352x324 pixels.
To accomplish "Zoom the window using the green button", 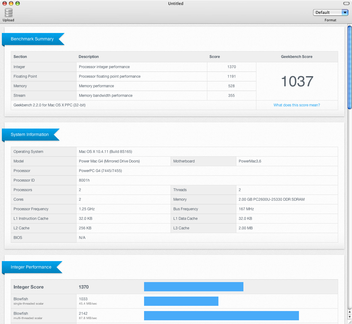I will tap(18, 3).
